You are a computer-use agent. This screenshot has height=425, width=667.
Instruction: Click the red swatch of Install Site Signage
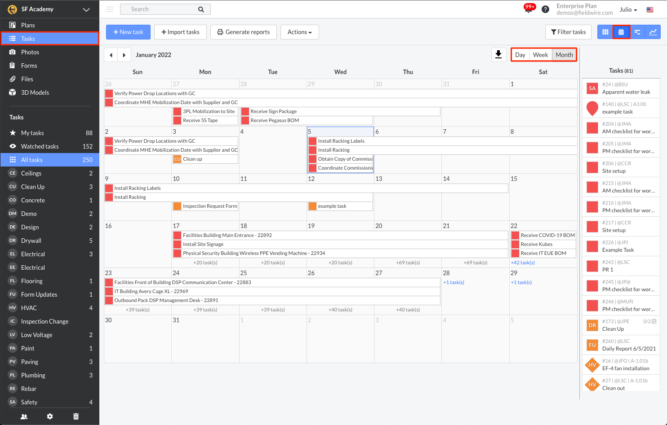click(x=178, y=244)
